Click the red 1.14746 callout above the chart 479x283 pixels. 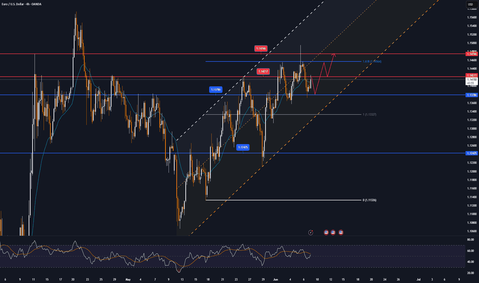tap(261, 49)
